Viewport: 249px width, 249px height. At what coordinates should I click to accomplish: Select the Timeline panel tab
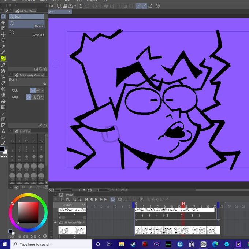point(66,195)
